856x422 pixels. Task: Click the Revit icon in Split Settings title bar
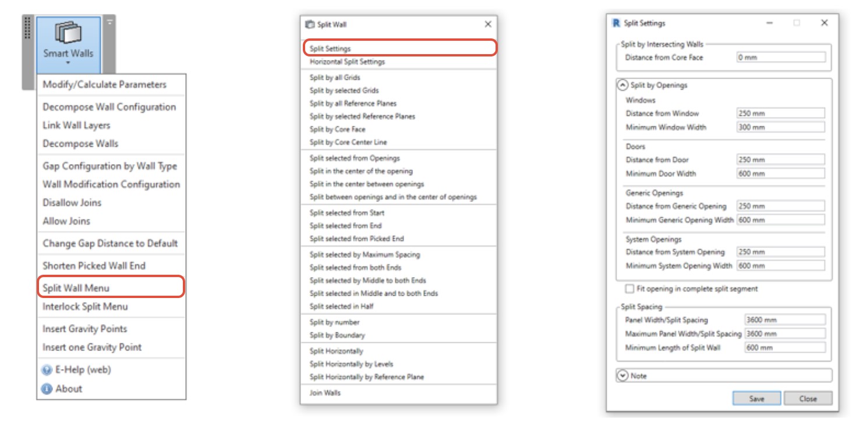click(616, 23)
